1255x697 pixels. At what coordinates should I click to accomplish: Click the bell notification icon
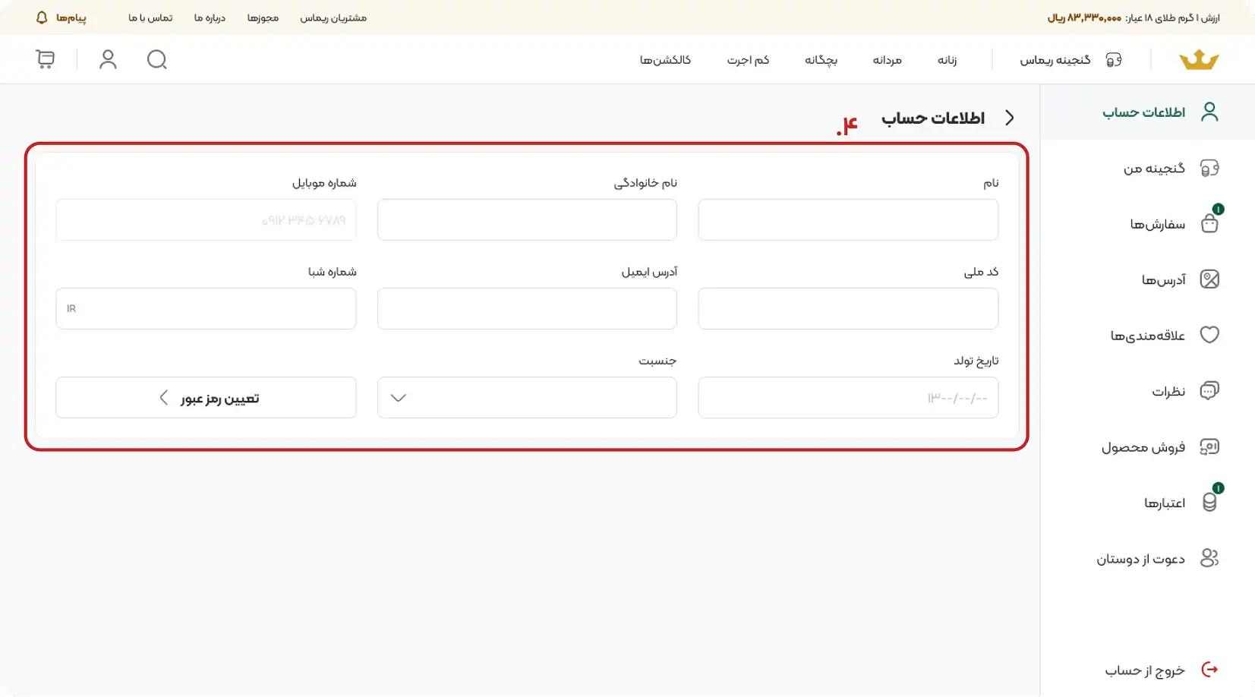[x=42, y=17]
